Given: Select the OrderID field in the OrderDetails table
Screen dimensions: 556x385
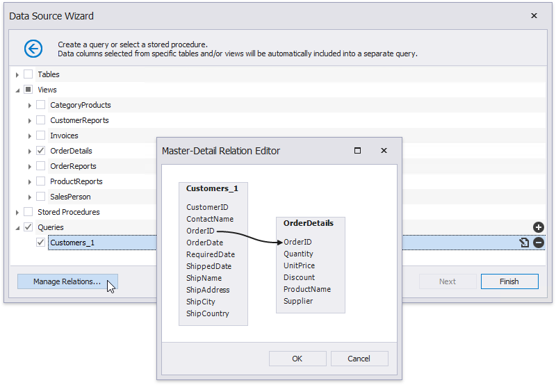Looking at the screenshot, I should click(297, 242).
